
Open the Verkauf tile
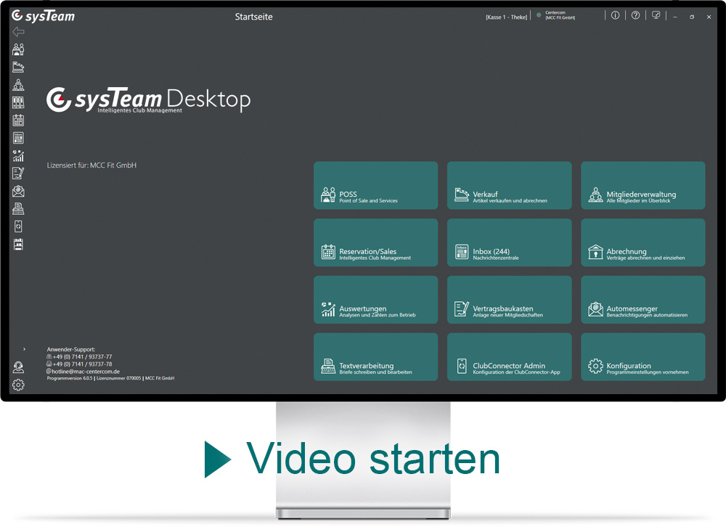(x=510, y=185)
